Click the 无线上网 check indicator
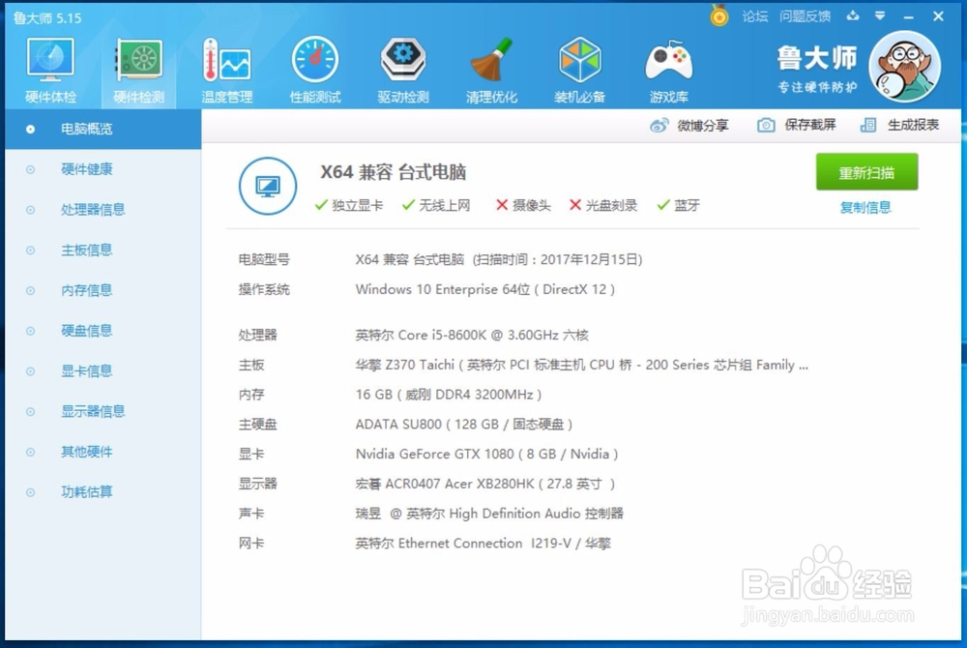 [436, 205]
